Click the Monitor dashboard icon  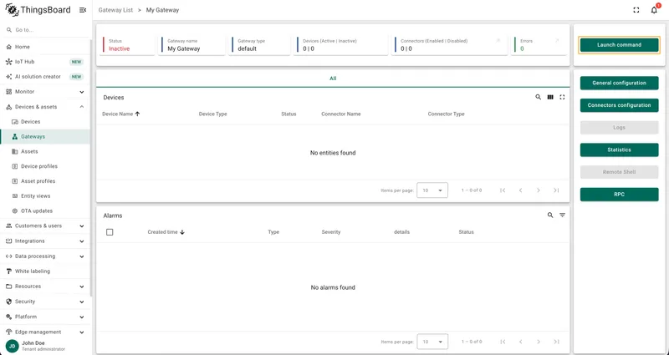tap(8, 92)
